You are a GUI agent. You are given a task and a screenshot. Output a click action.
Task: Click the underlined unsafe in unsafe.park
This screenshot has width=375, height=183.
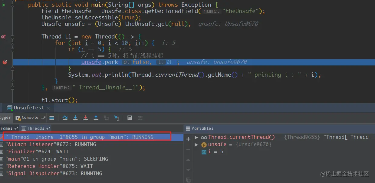pos(91,62)
